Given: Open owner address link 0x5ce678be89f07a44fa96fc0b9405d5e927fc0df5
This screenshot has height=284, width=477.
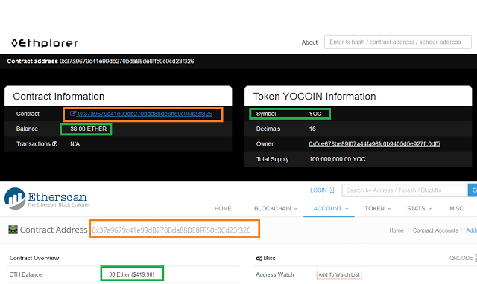Looking at the screenshot, I should [x=374, y=143].
